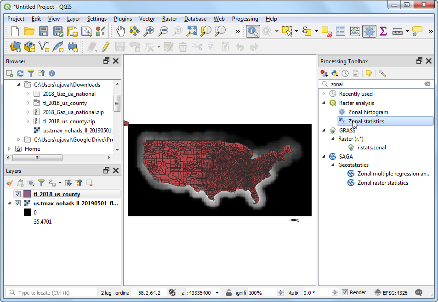The image size is (438, 302).
Task: Expand the 2018_Gaz_ua_national folder
Action: (x=28, y=94)
